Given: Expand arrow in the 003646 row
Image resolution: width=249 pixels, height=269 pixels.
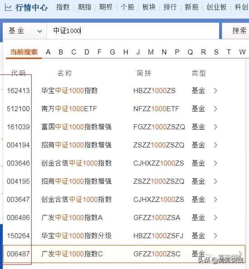Looking at the screenshot, I should click(x=215, y=163).
